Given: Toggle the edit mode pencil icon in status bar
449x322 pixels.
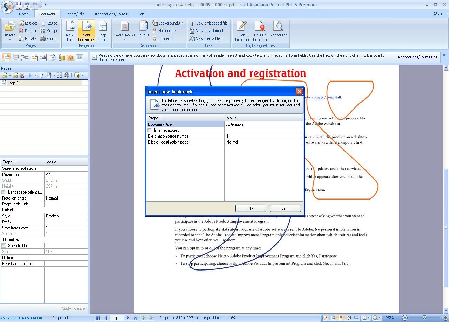Looking at the screenshot, I should pyautogui.click(x=326, y=318).
